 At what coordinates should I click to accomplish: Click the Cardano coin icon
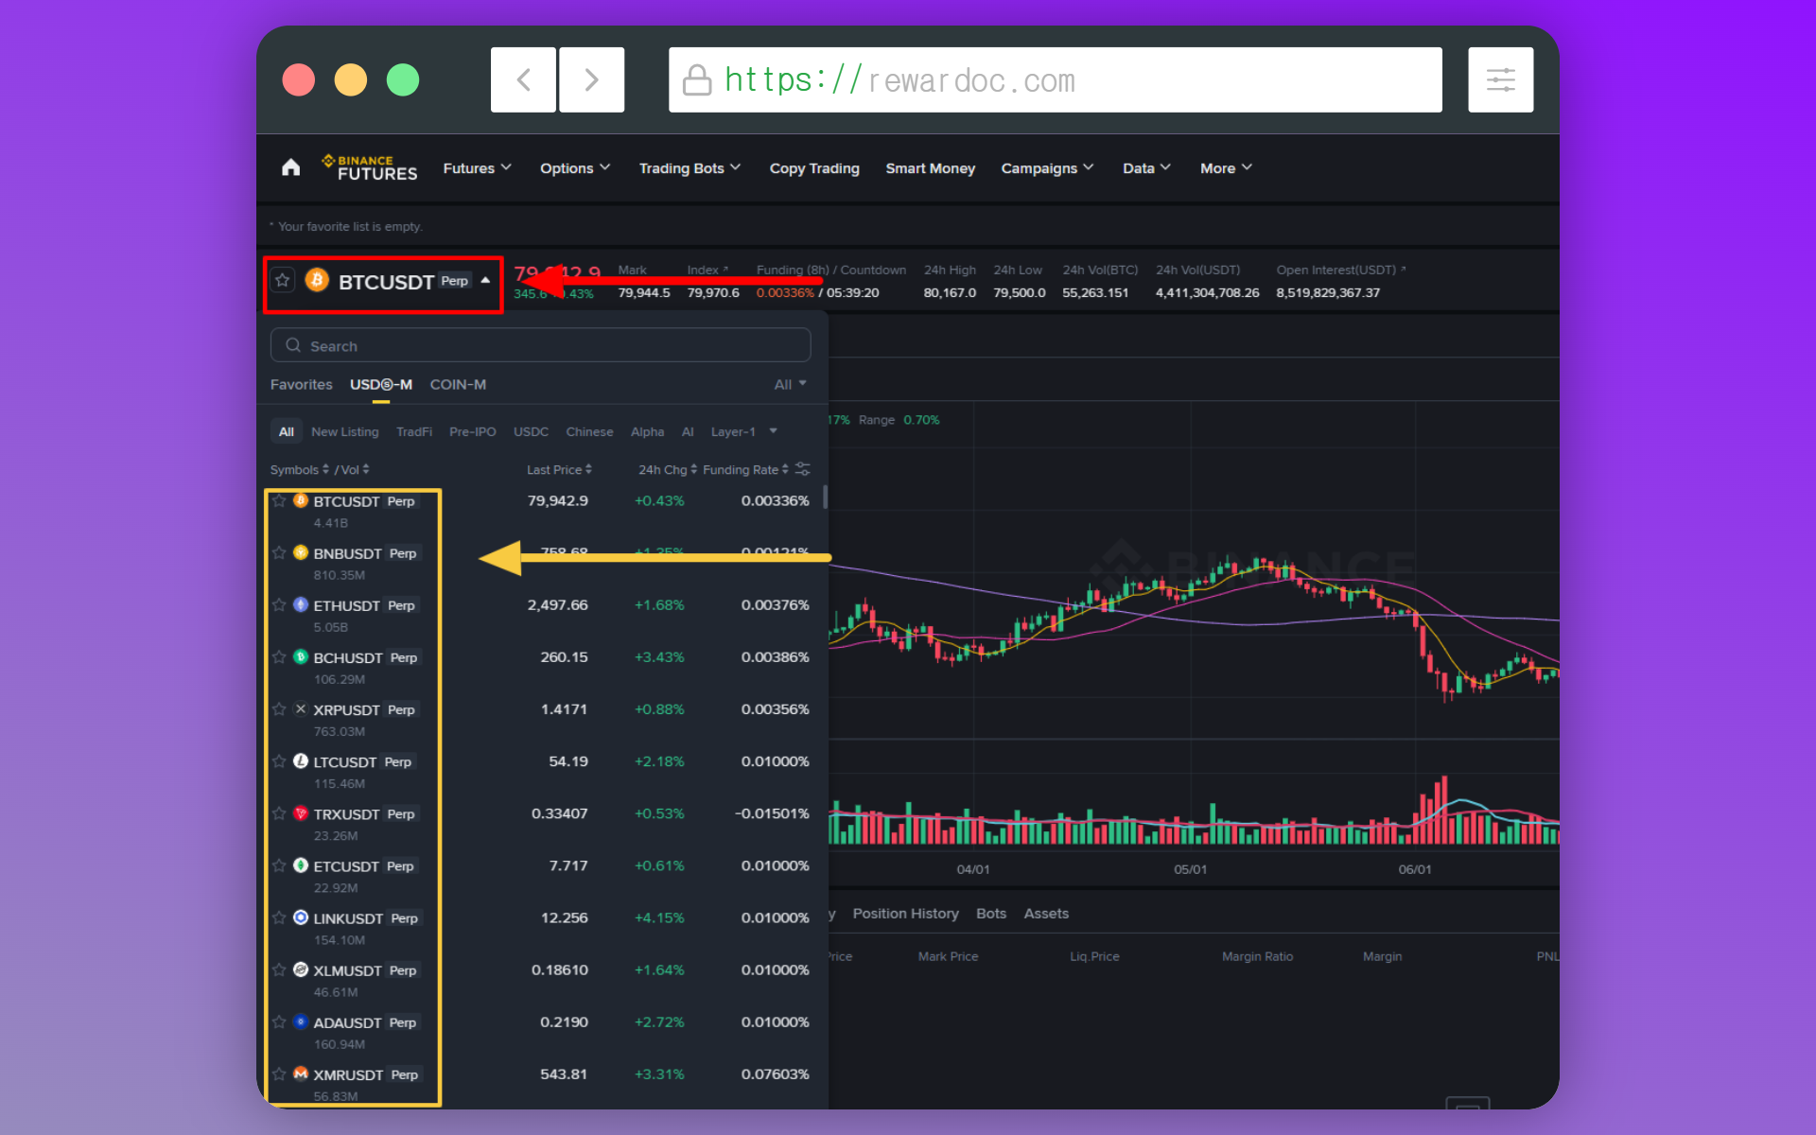(x=301, y=1021)
